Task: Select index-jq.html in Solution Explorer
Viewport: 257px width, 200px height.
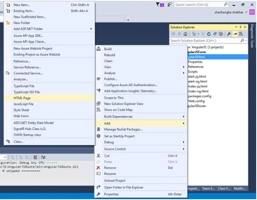Action: tap(197, 86)
